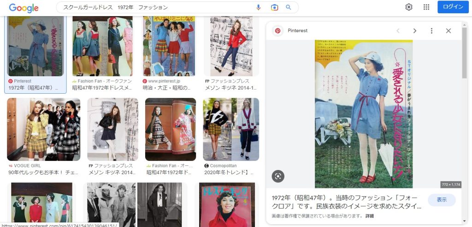Close the image preview panel

[448, 31]
